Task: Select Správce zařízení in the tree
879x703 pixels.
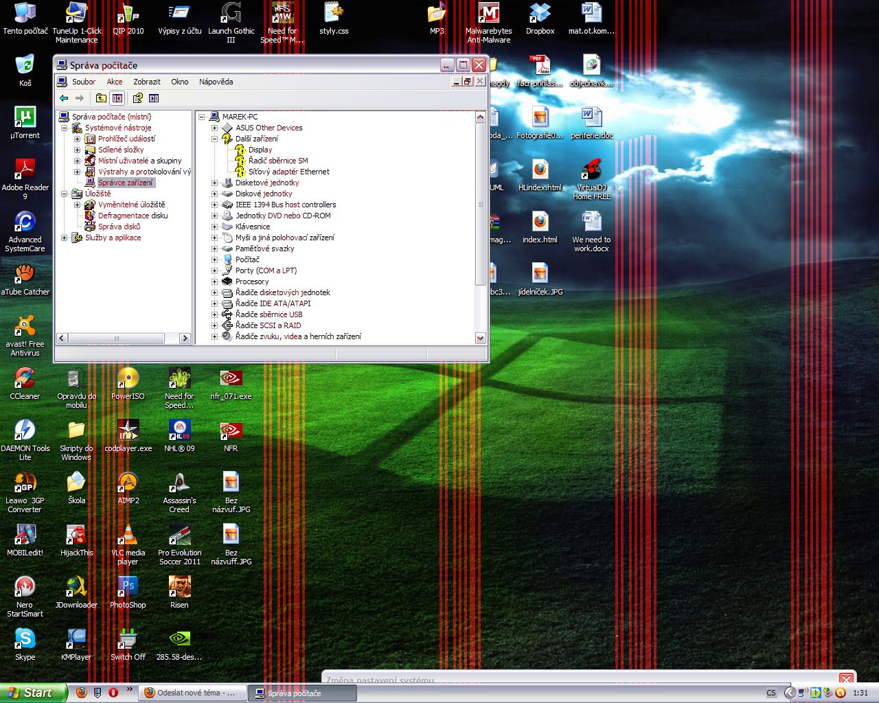Action: [125, 183]
